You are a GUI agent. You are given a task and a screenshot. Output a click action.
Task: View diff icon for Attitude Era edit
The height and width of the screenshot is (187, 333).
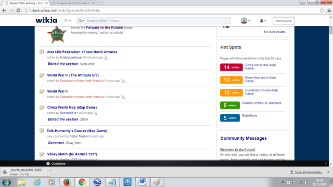pyautogui.click(x=123, y=81)
